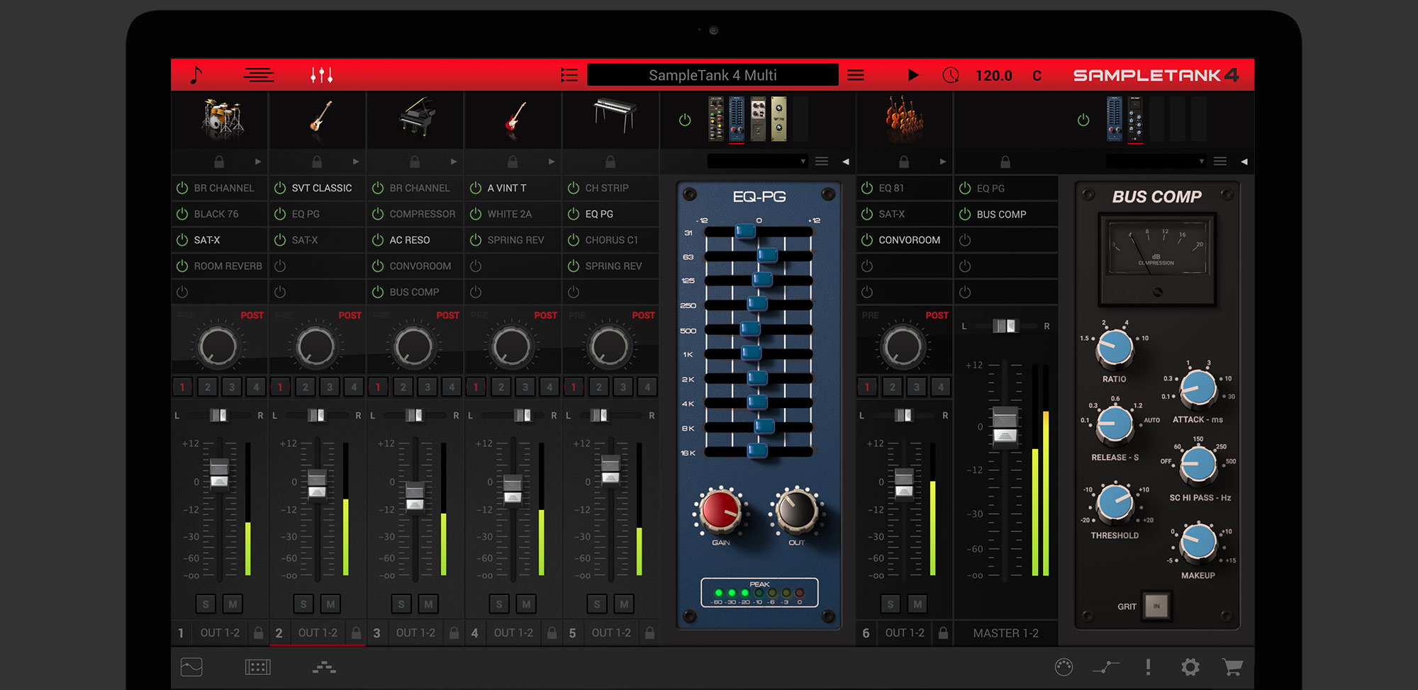Select the note/instrument view icon top-left
The image size is (1418, 690).
pyautogui.click(x=196, y=74)
